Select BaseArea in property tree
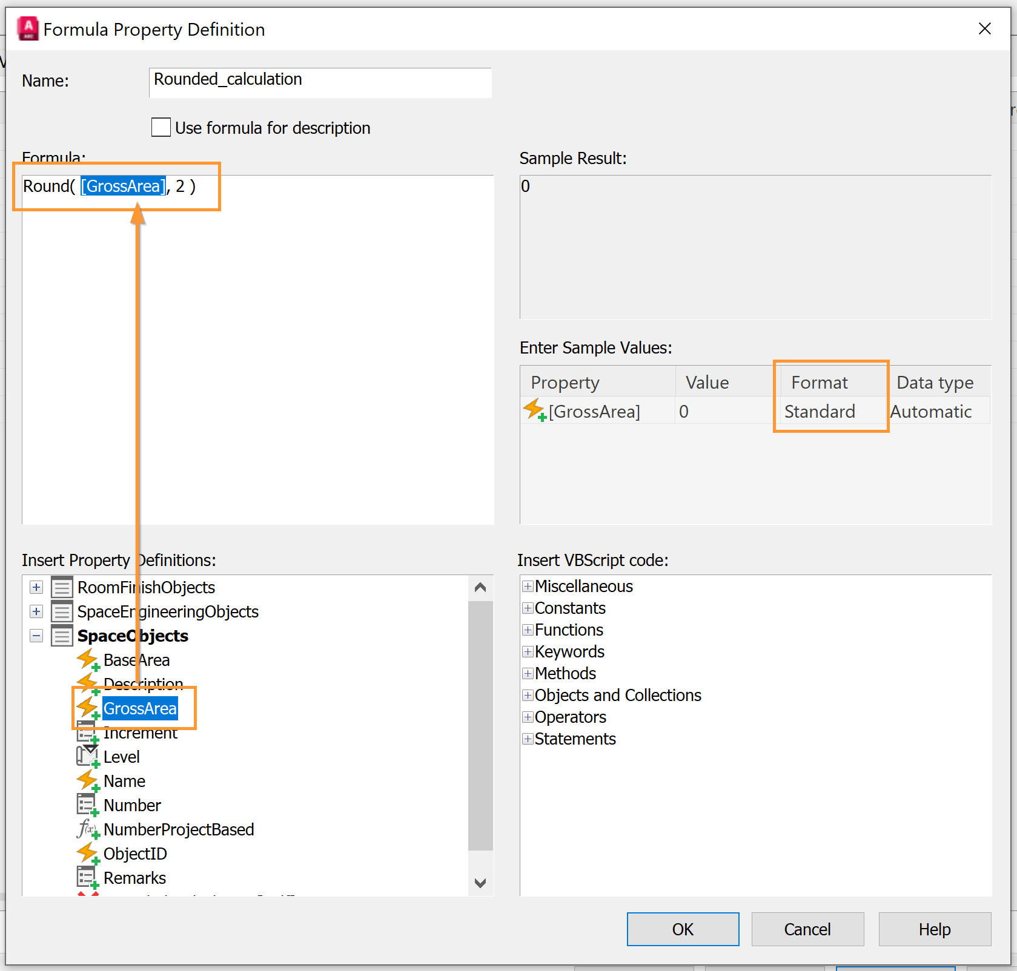 [x=137, y=660]
